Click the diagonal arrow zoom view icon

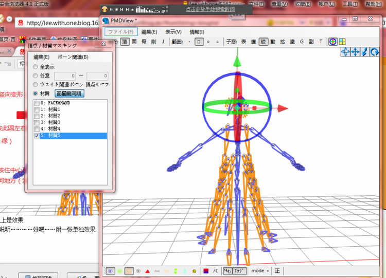point(365,52)
